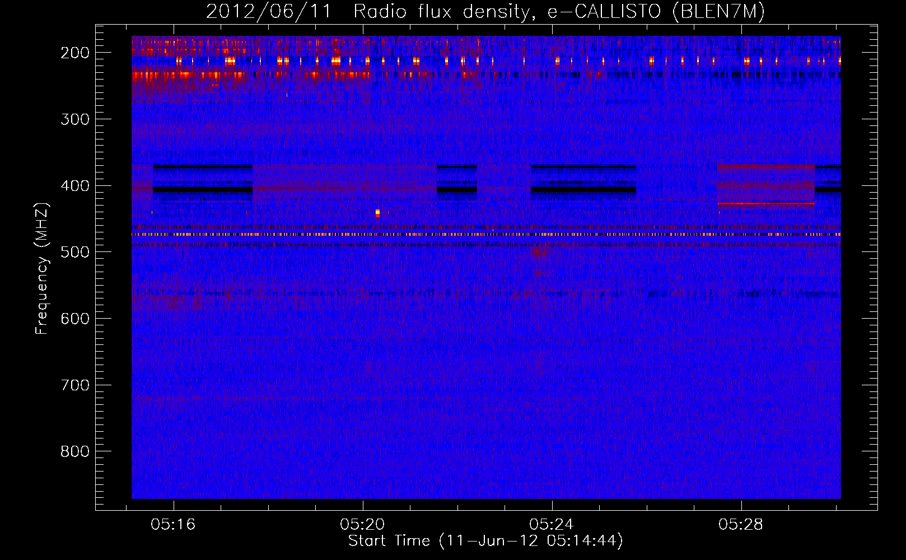This screenshot has height=560, width=906.
Task: Click the bright burst spot near 05:20 at 440 MHz
Action: pyautogui.click(x=377, y=213)
